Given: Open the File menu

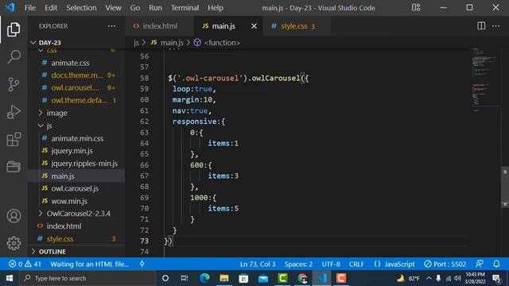Looking at the screenshot, I should (x=30, y=8).
